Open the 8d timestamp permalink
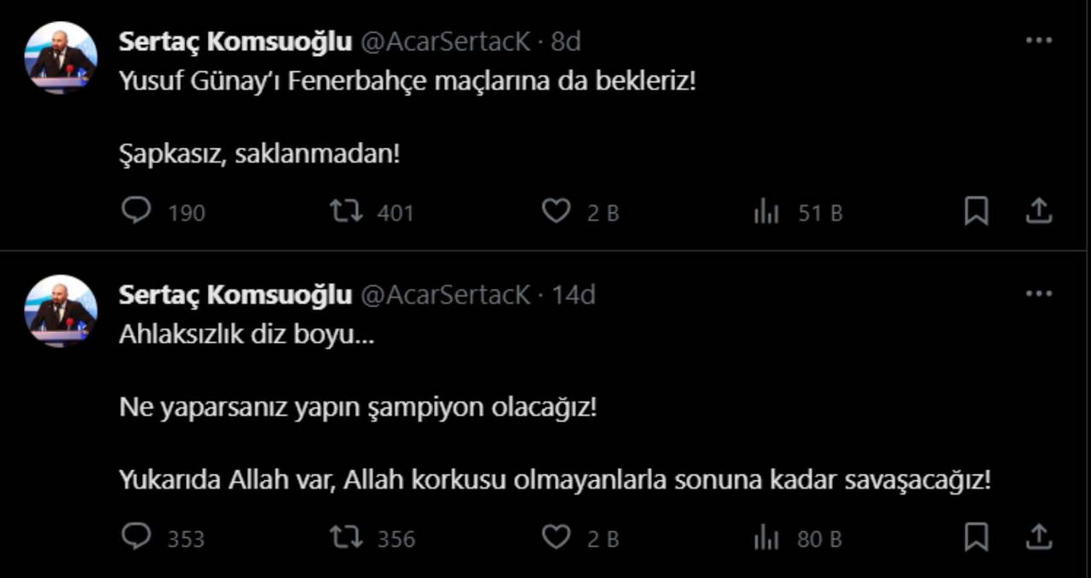Screen dimensions: 1091x578 [x=566, y=41]
